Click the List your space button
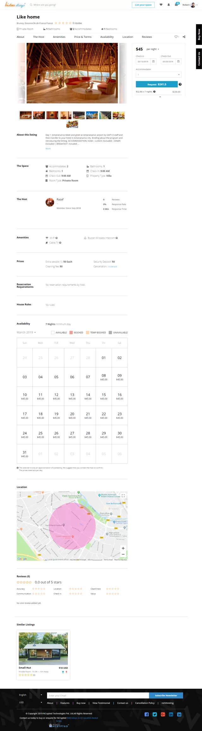 [x=143, y=5]
